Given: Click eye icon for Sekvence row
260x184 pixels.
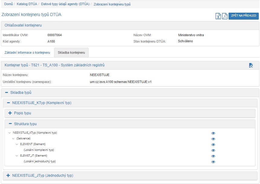Looking at the screenshot, I should (x=213, y=139).
